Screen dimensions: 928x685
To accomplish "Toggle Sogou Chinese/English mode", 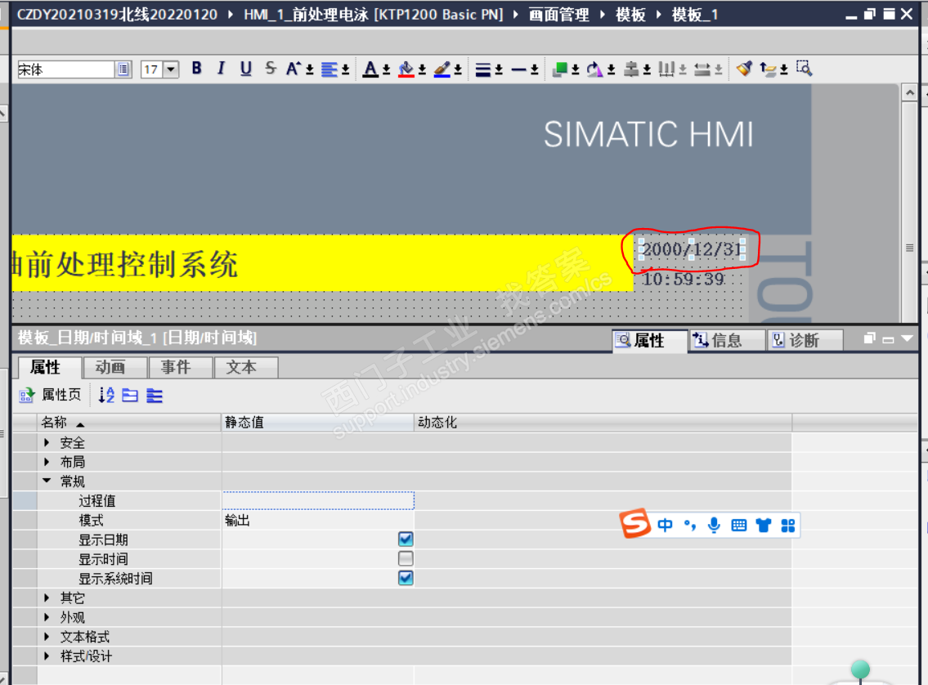I will click(666, 526).
